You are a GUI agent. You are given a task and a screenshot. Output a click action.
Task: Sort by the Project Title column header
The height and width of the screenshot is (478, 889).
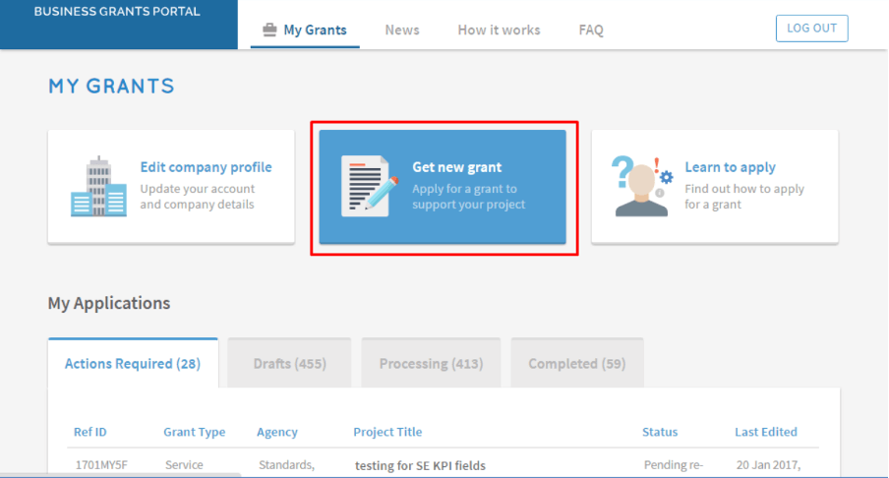(387, 432)
